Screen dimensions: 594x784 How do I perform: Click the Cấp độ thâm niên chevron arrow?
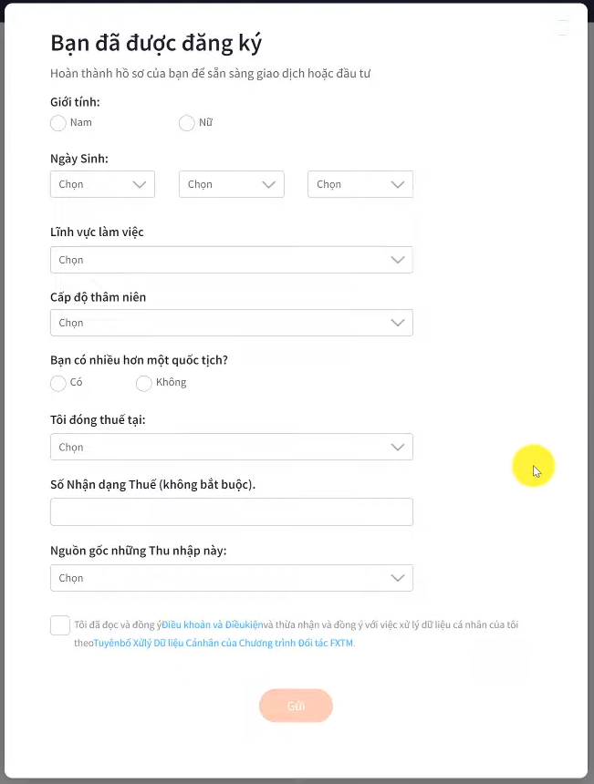397,323
